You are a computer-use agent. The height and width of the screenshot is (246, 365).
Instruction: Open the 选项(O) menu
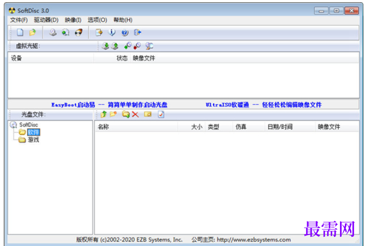98,20
